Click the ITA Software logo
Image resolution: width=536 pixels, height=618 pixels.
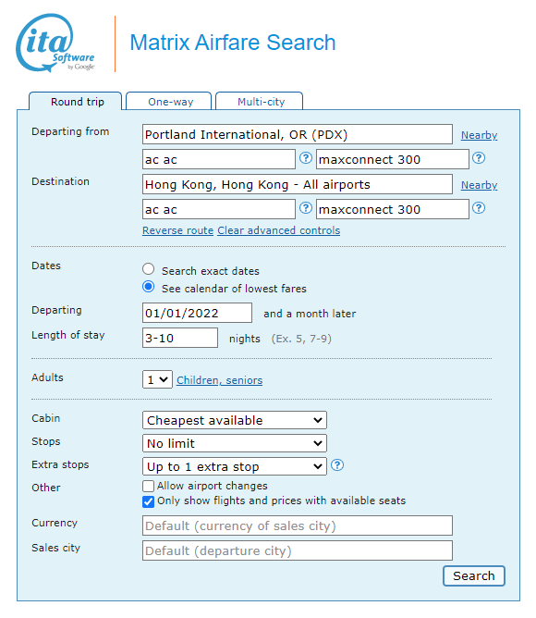(55, 43)
